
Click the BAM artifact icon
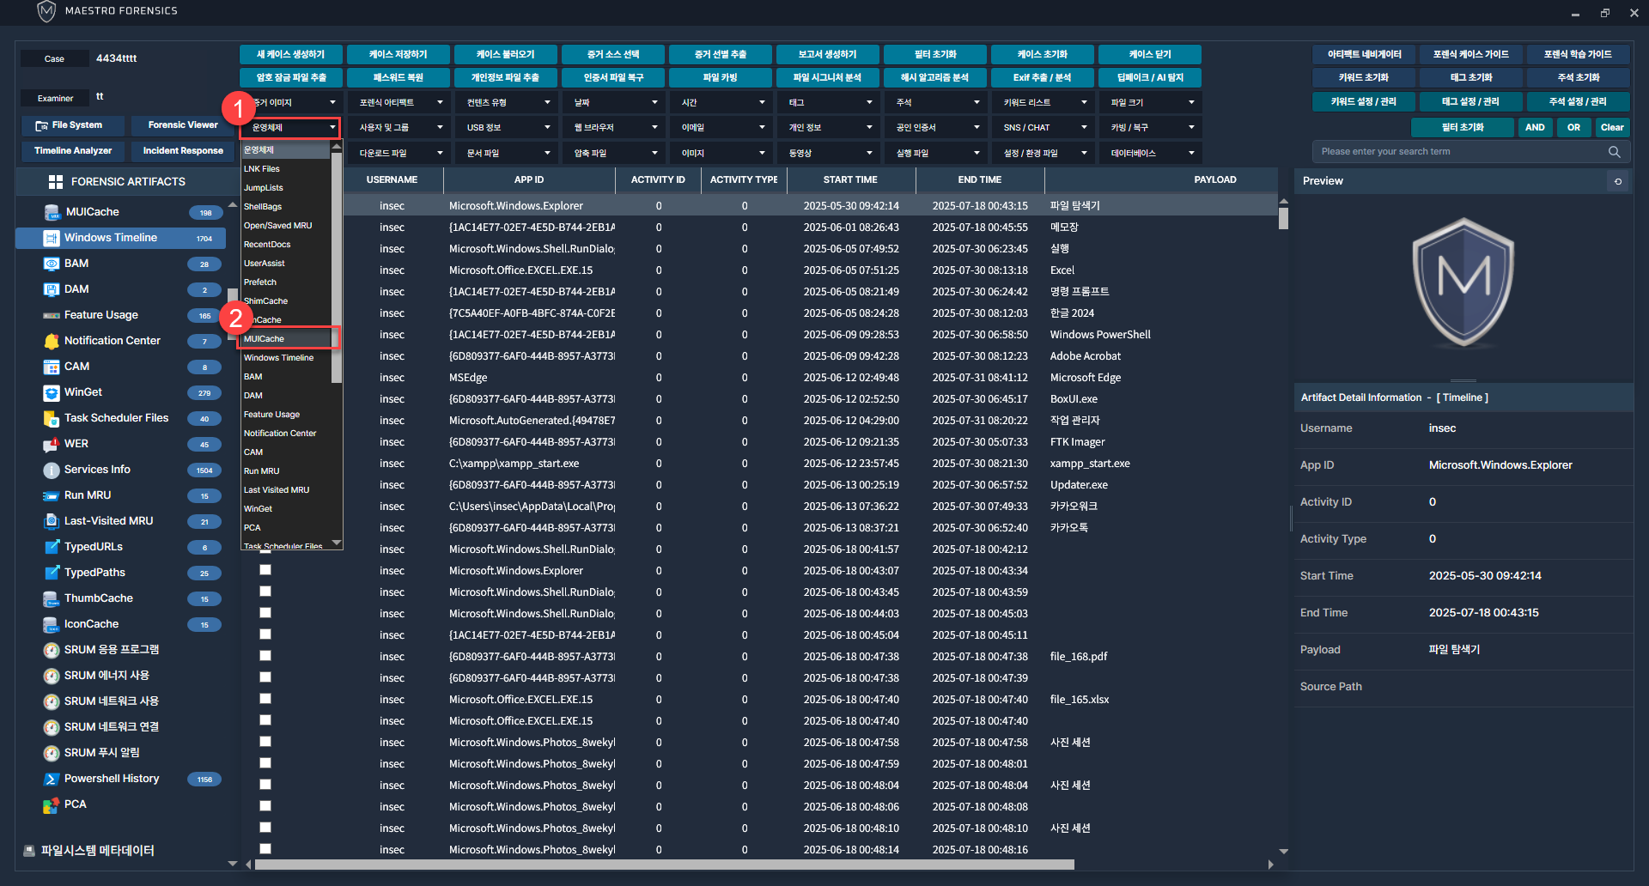coord(52,264)
